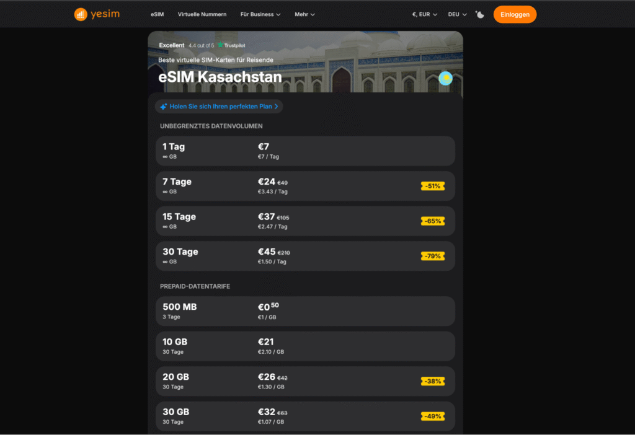Open Holen Sie sich Ihren perfekten Plan
Viewport: 635px width, 435px height.
click(219, 106)
